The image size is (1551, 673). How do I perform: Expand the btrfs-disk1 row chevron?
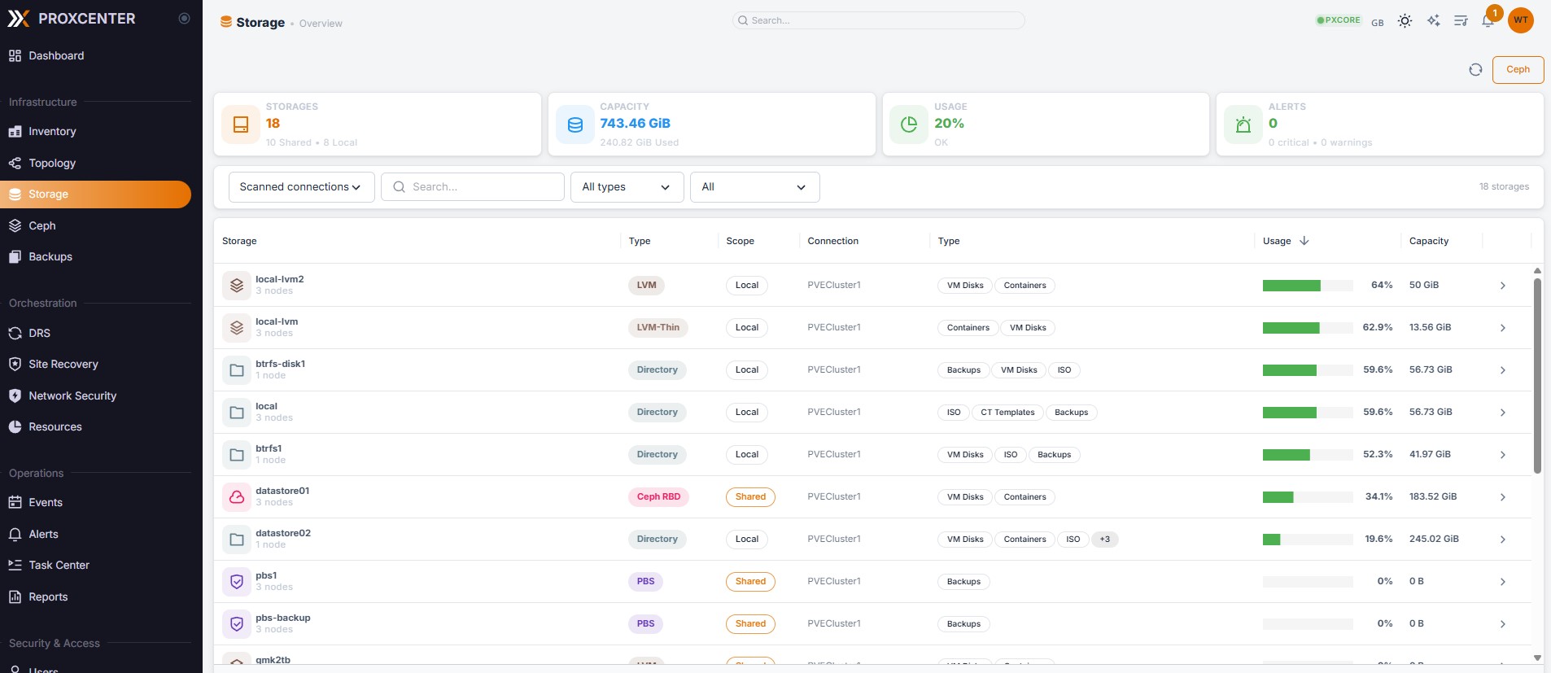(x=1502, y=370)
